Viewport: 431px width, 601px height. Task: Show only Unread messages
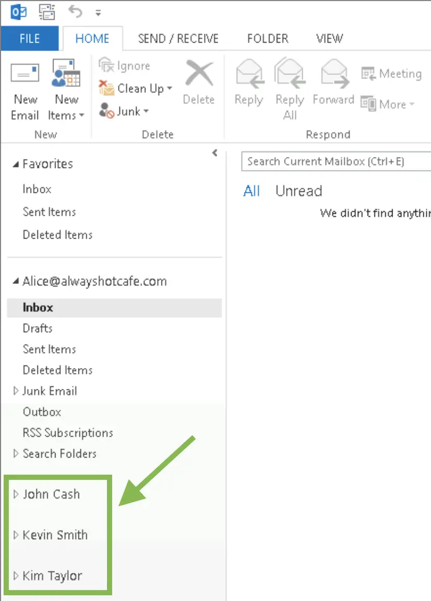[x=299, y=191]
